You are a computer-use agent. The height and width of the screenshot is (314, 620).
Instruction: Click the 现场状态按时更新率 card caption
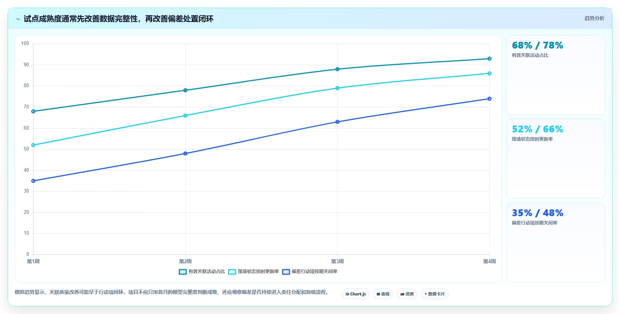pos(532,139)
